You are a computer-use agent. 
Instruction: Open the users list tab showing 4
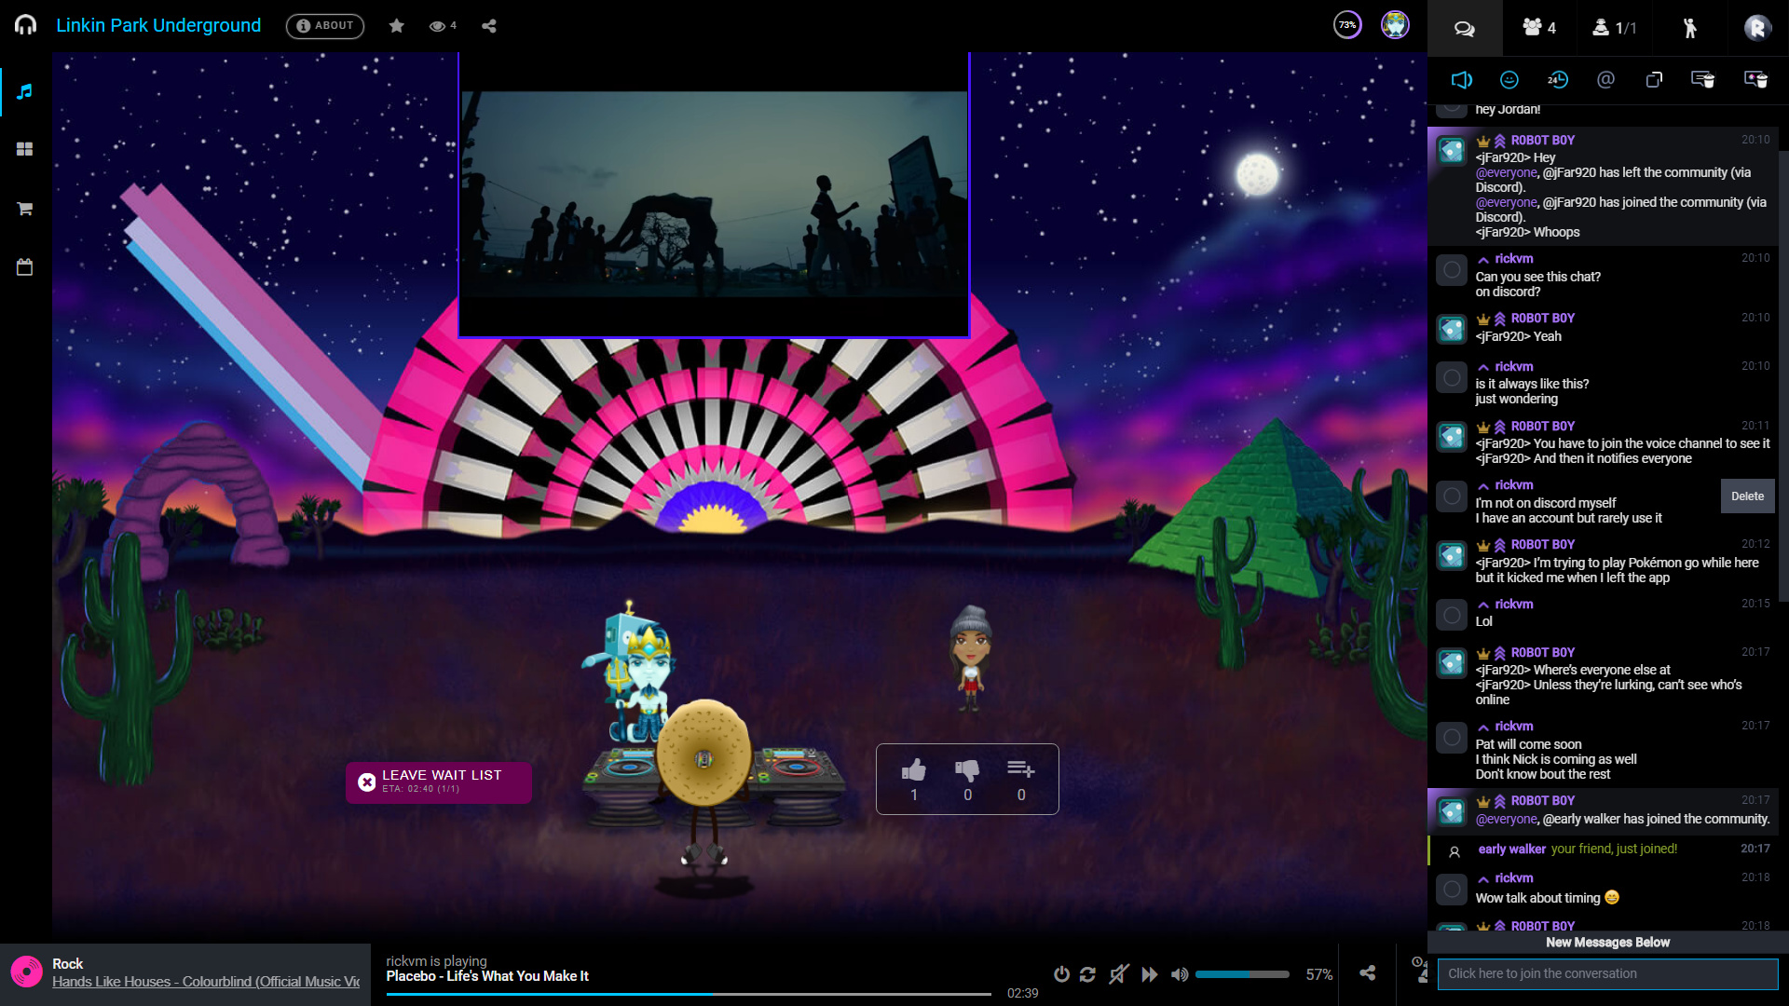point(1539,28)
